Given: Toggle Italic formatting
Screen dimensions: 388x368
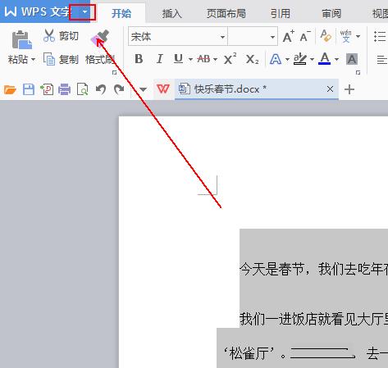Looking at the screenshot, I should (x=159, y=59).
